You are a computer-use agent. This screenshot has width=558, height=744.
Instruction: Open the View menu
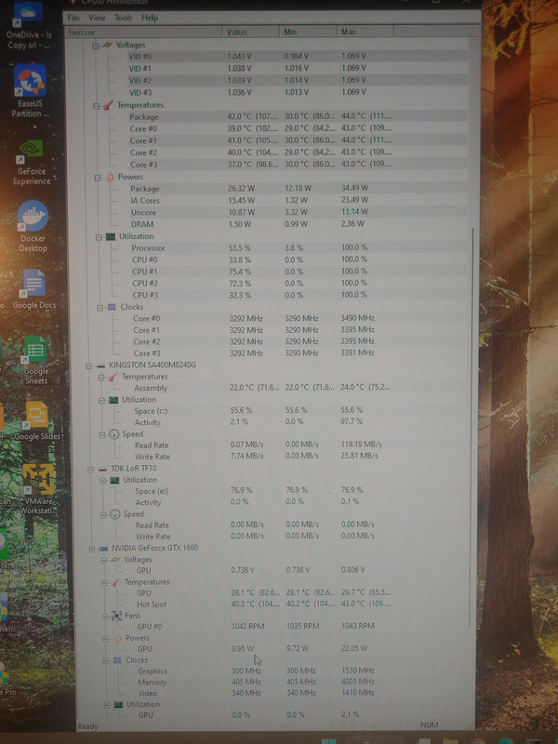click(97, 18)
